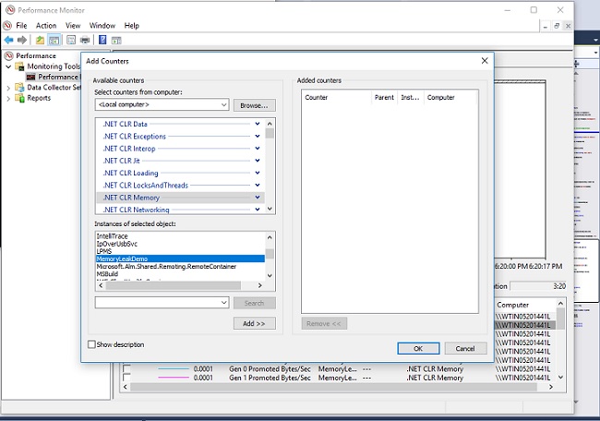Click the counter list vertical scrollbar down arrow
Screen dimensions: 600x421
[270, 209]
